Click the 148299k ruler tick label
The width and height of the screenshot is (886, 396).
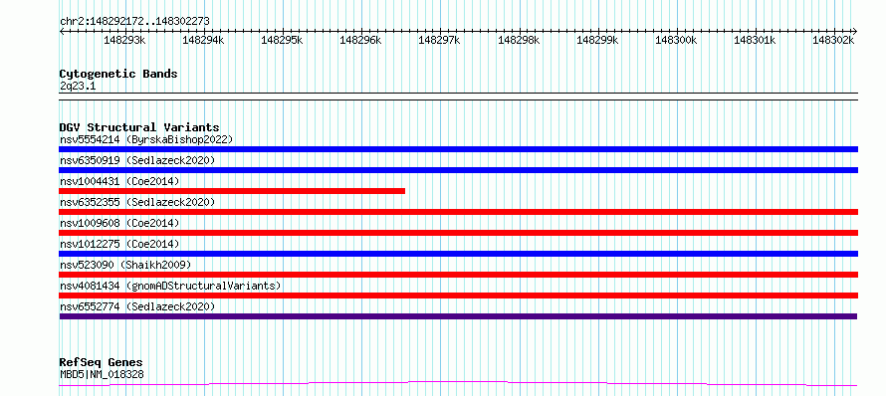[x=597, y=40]
